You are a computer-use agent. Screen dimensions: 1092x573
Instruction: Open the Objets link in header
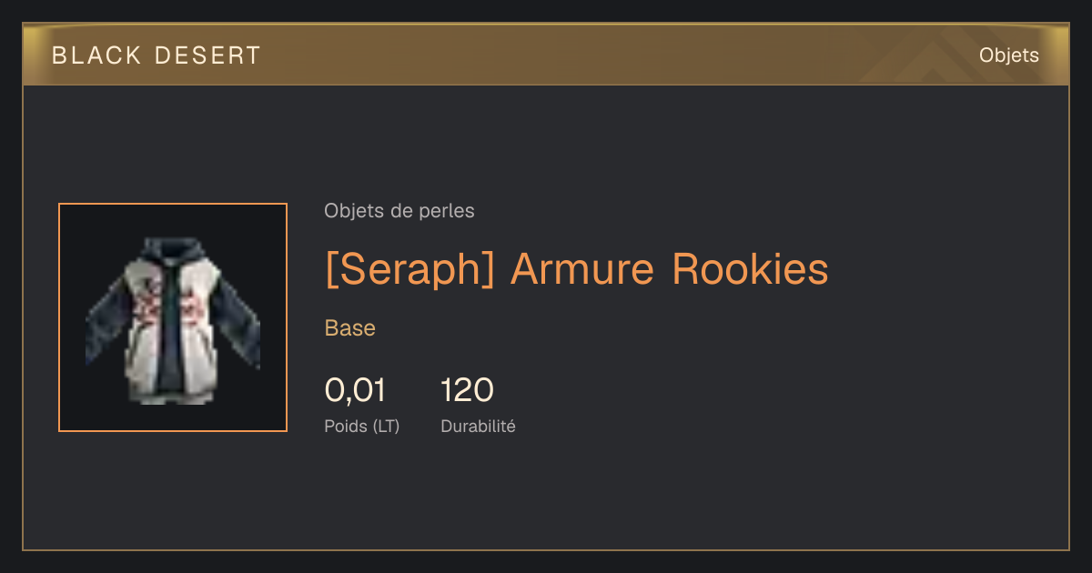pyautogui.click(x=1008, y=55)
